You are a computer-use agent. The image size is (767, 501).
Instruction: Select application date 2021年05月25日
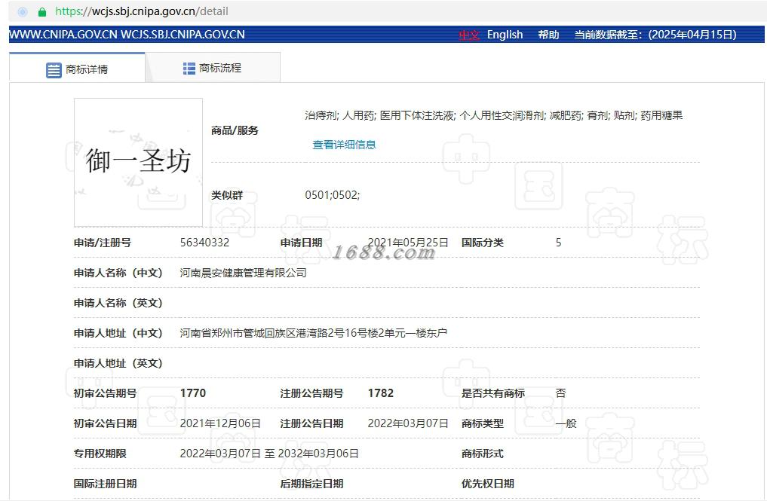click(x=408, y=243)
